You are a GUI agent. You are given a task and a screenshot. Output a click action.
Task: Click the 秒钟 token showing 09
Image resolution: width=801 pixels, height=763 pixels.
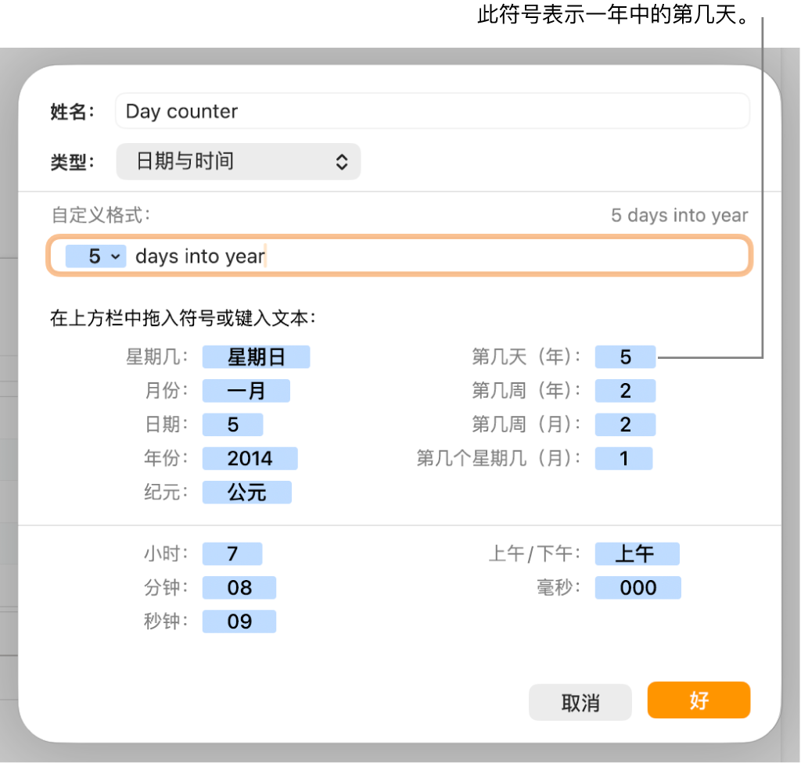coord(239,621)
